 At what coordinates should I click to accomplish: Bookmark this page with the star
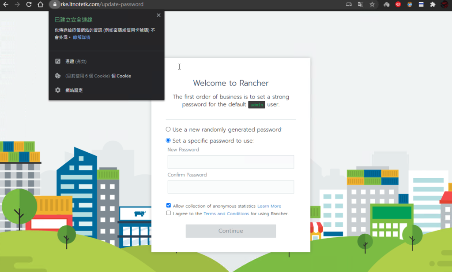[x=372, y=4]
